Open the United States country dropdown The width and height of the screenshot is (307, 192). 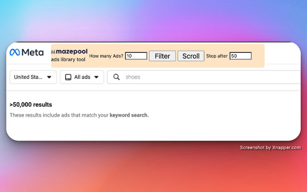pyautogui.click(x=33, y=77)
